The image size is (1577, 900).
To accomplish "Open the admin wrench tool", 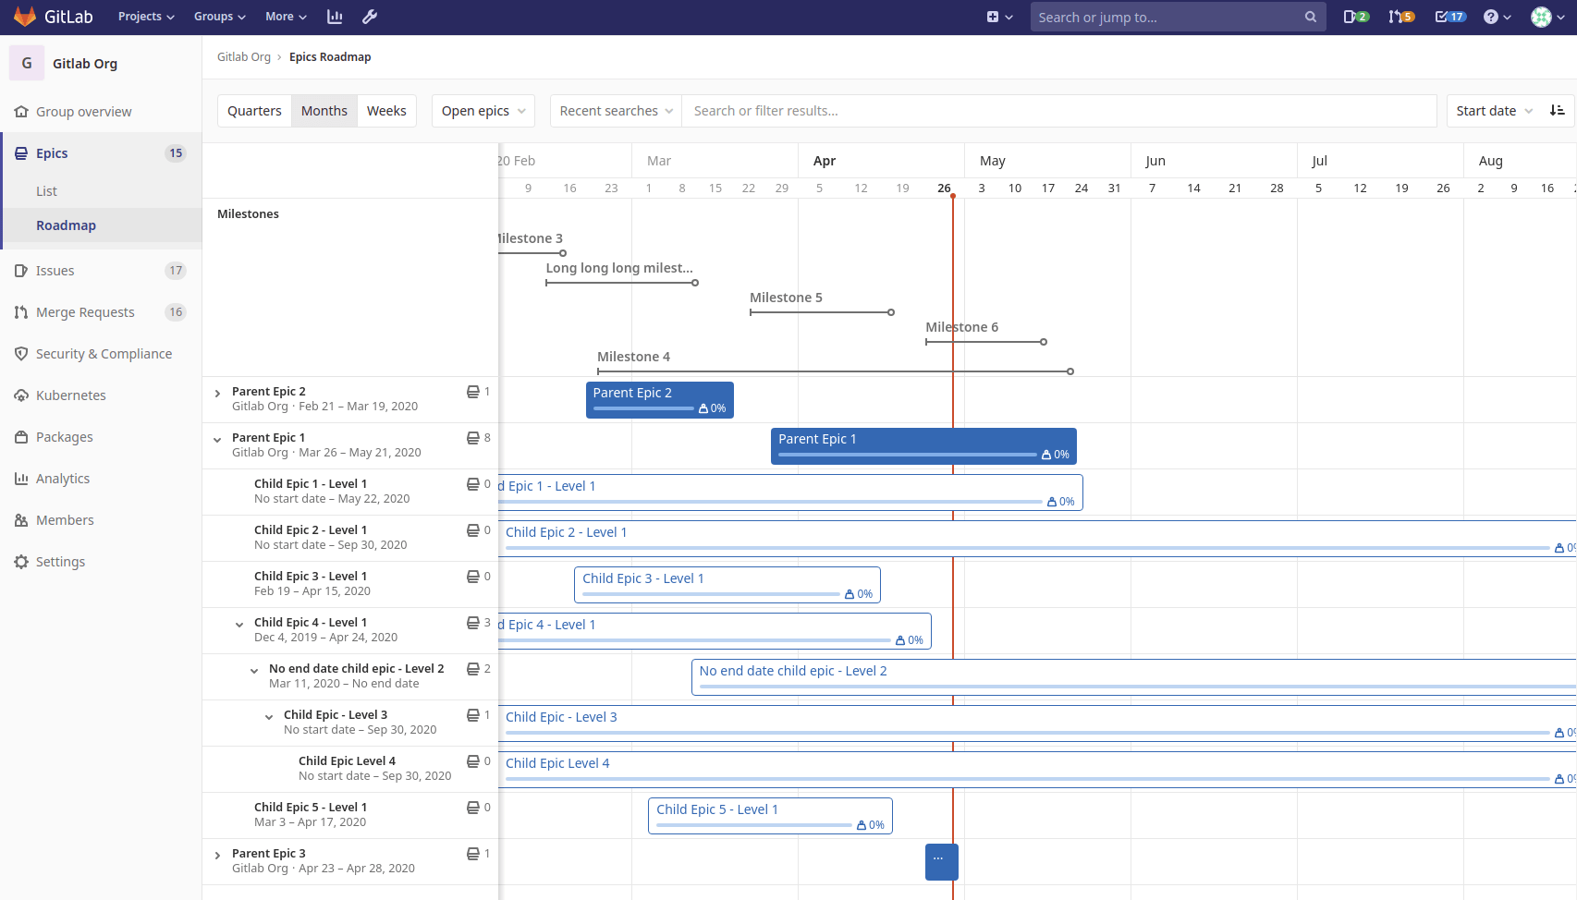I will point(370,16).
